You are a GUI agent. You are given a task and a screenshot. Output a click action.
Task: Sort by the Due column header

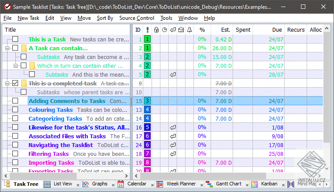point(268,30)
